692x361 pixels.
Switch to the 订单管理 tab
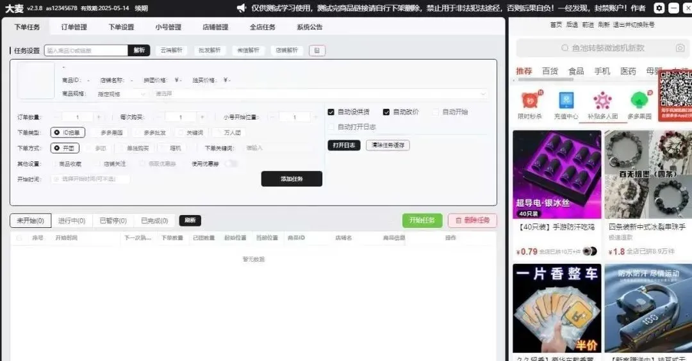[x=74, y=27]
